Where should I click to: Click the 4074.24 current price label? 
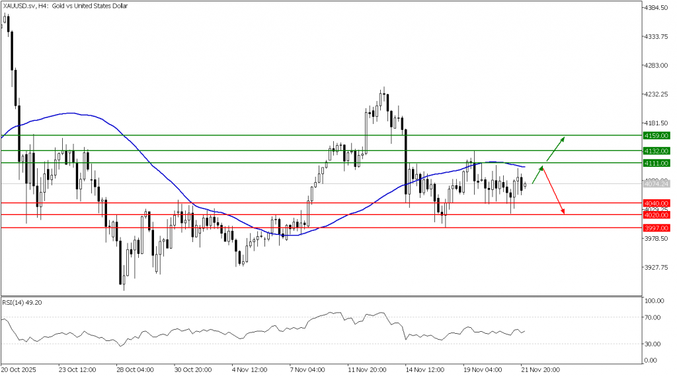[657, 184]
